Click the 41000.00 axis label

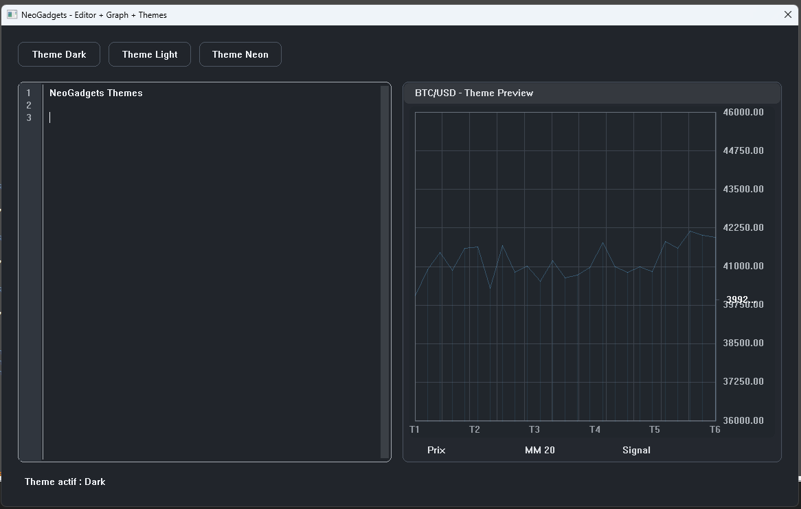pos(743,266)
